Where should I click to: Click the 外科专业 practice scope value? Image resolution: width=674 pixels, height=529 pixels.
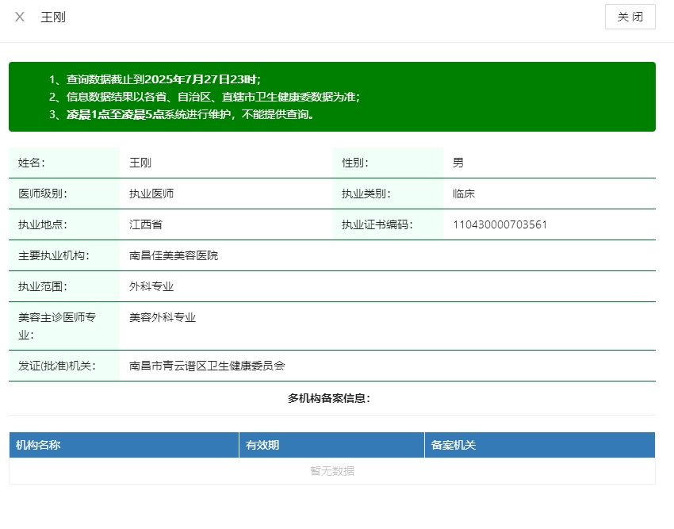point(151,286)
